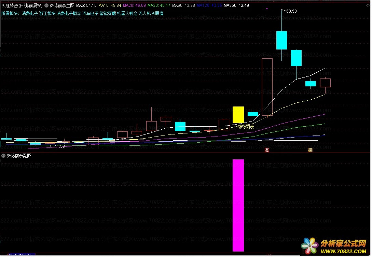
Task: Select the MA250: 42.49 readout
Action: [236, 5]
